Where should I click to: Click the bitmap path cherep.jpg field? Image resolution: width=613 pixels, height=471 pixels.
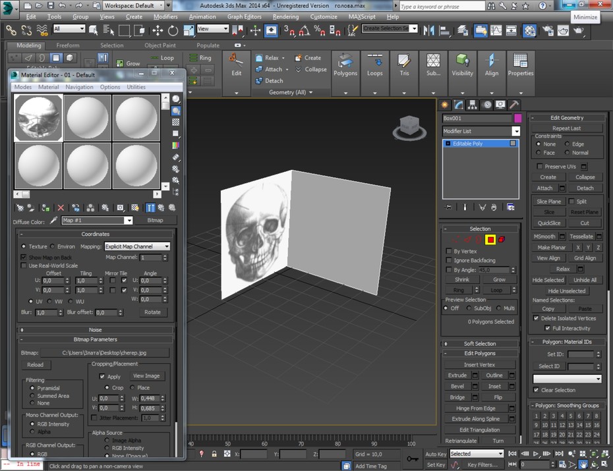pyautogui.click(x=104, y=352)
